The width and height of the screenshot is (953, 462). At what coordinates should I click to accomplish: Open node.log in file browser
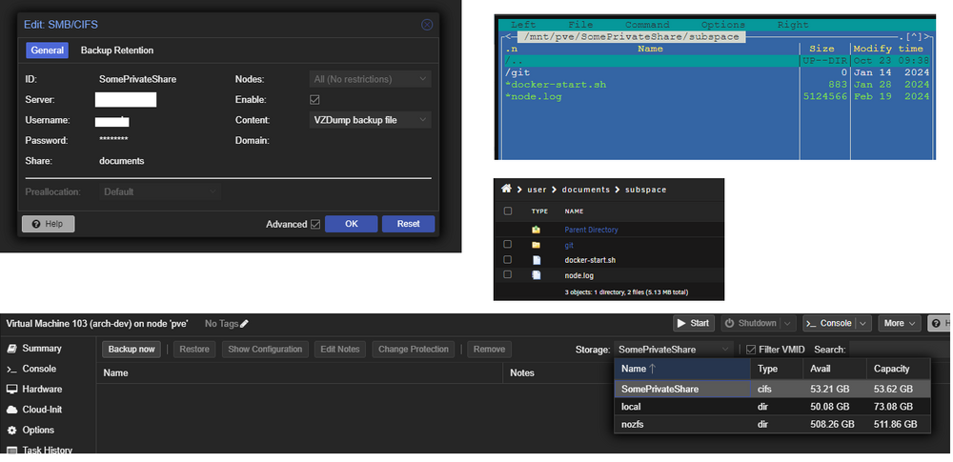[579, 275]
